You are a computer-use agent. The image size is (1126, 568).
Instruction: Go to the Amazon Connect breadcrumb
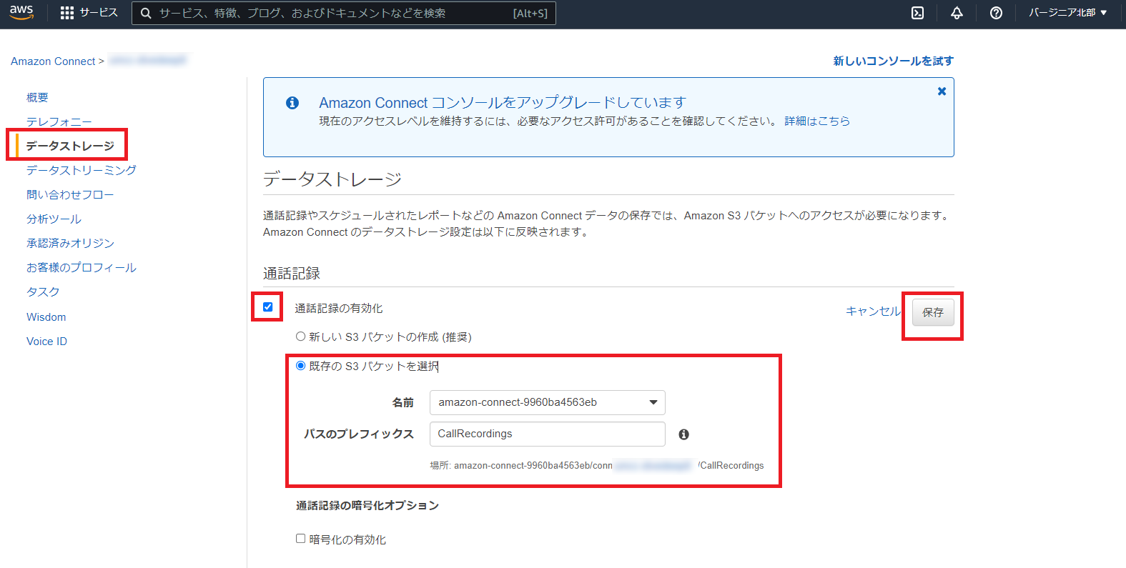tap(53, 61)
